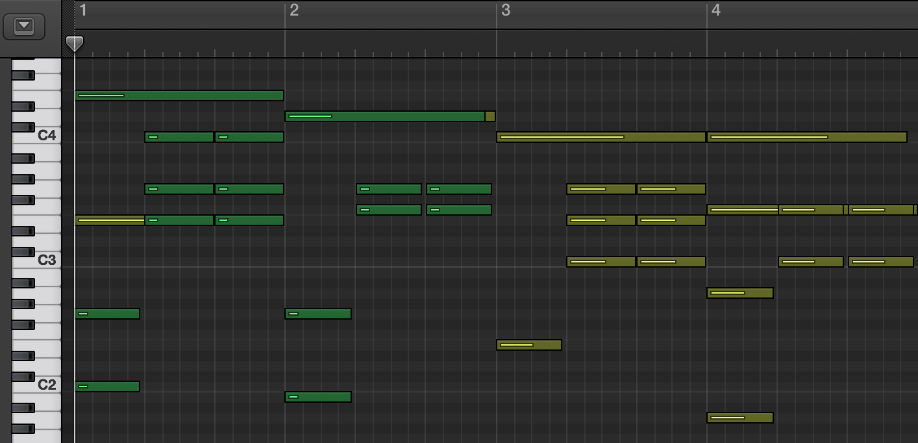Image resolution: width=918 pixels, height=443 pixels.
Task: Select the long green top note in bar 1
Action: click(179, 95)
